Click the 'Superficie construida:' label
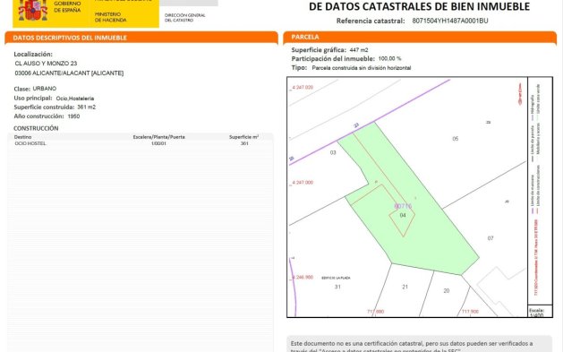Screen dimensions: 563x352 pyautogui.click(x=44, y=107)
